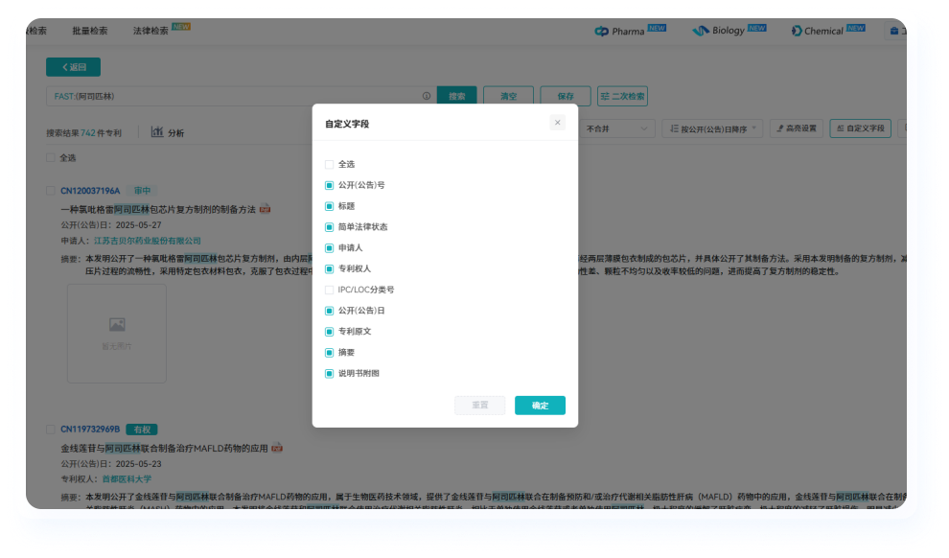Uncheck the 简单法律状态 field
The image size is (949, 558).
pyautogui.click(x=329, y=227)
